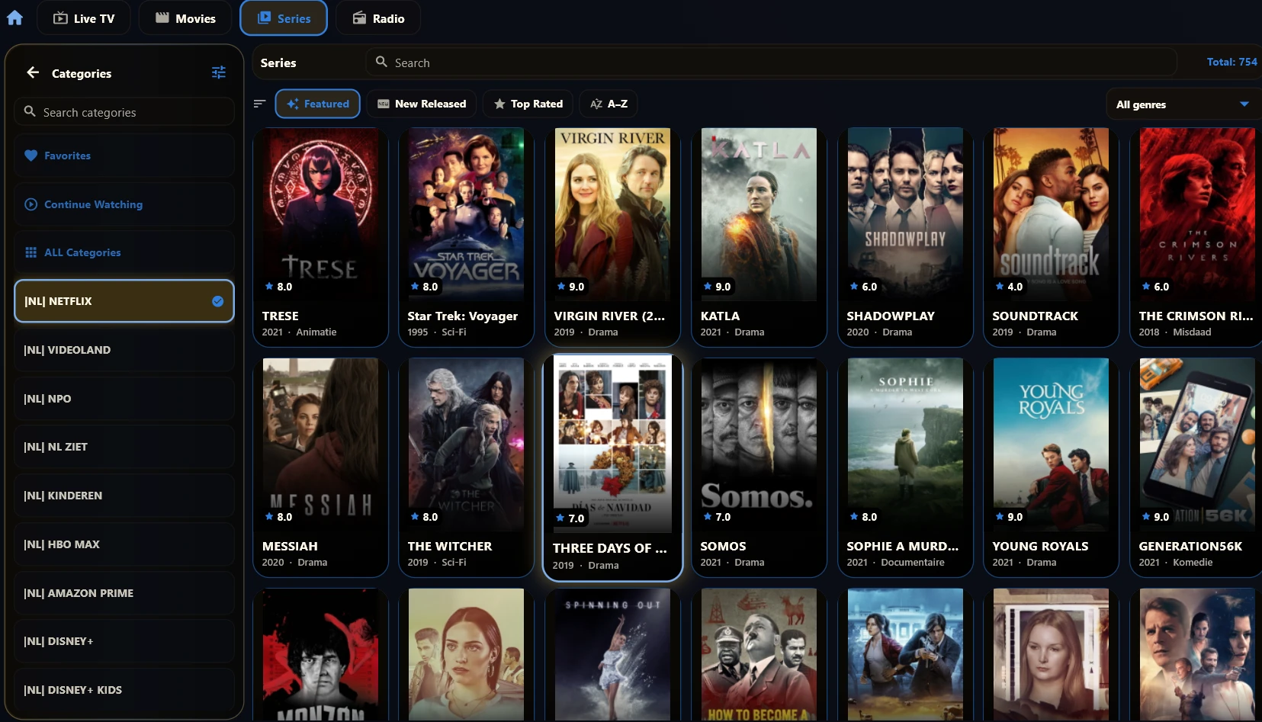Viewport: 1262px width, 722px height.
Task: Open the SOMOS poster
Action: [759, 444]
